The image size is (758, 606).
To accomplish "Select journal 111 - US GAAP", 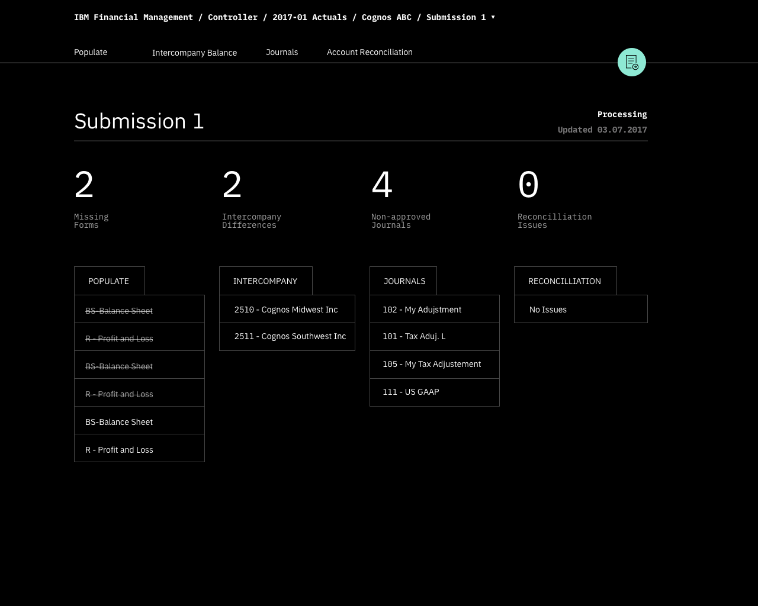I will 435,392.
